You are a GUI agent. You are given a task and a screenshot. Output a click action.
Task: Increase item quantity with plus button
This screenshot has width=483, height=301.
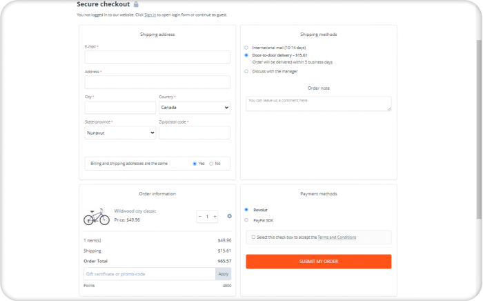[215, 217]
